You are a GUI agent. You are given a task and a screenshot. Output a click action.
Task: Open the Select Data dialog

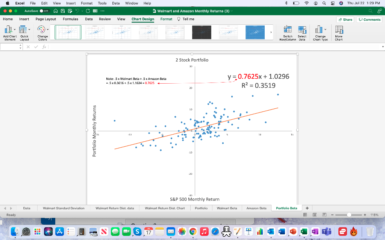(302, 30)
